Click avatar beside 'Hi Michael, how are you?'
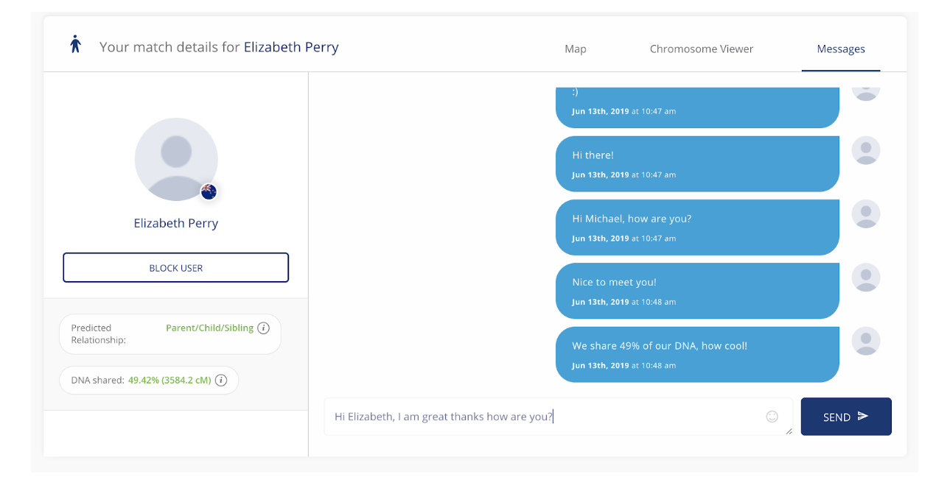This screenshot has width=933, height=477. coord(866,213)
